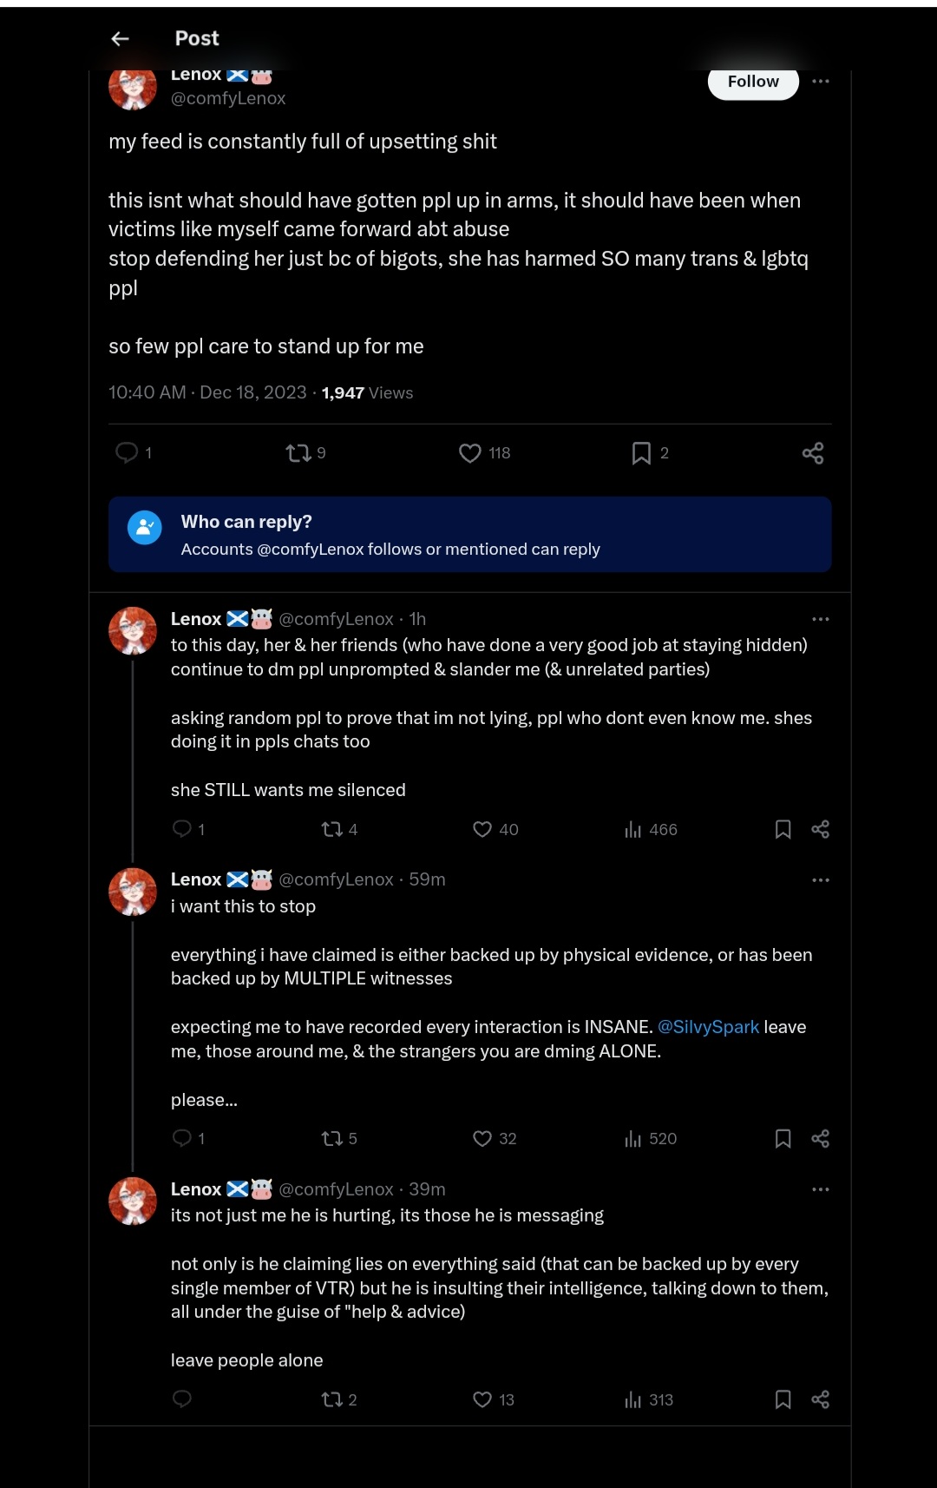Open Lenox profile picture on main post

pos(133,87)
